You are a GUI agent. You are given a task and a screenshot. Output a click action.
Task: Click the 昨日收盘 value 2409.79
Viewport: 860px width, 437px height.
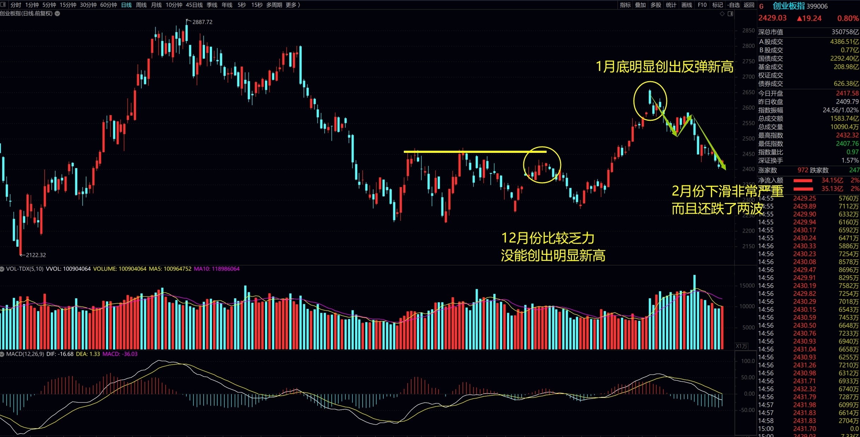[x=847, y=102]
